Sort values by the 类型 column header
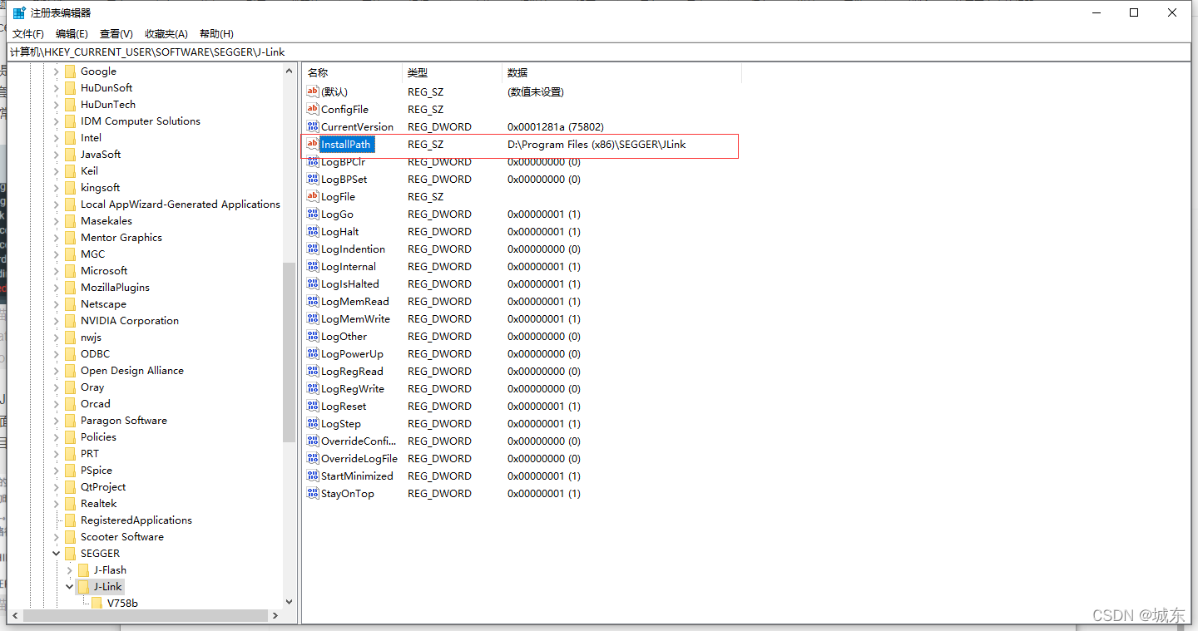1198x631 pixels. click(453, 72)
